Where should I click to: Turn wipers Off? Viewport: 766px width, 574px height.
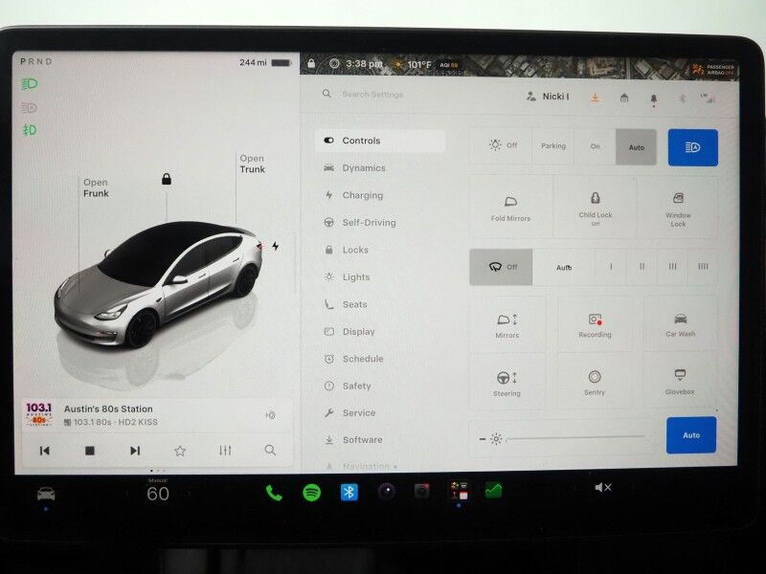click(501, 267)
